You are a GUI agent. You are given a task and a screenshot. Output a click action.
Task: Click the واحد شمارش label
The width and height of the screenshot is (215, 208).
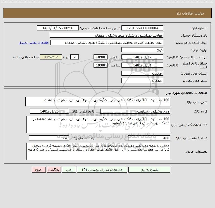(x=84, y=138)
